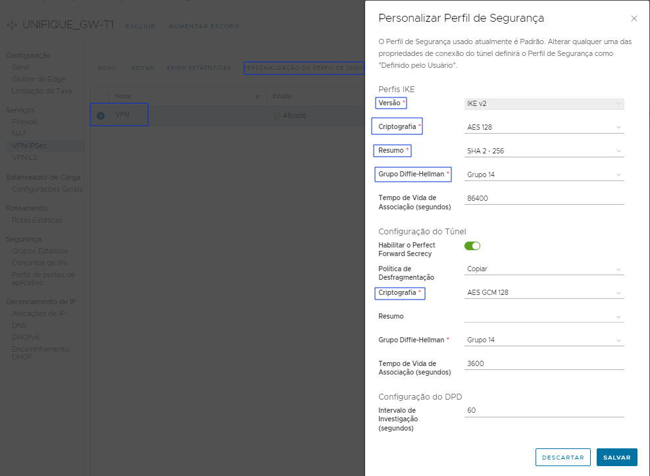Click the DESCARTAR button
The height and width of the screenshot is (476, 650).
563,458
